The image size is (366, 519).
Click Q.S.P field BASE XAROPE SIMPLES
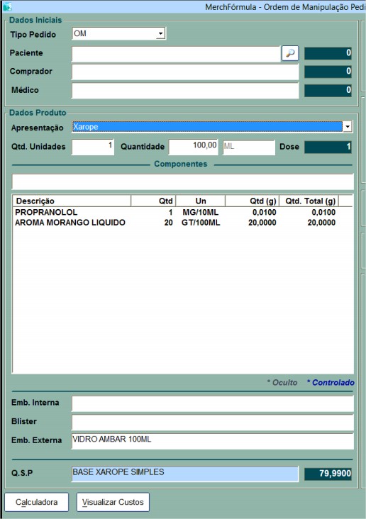185,474
